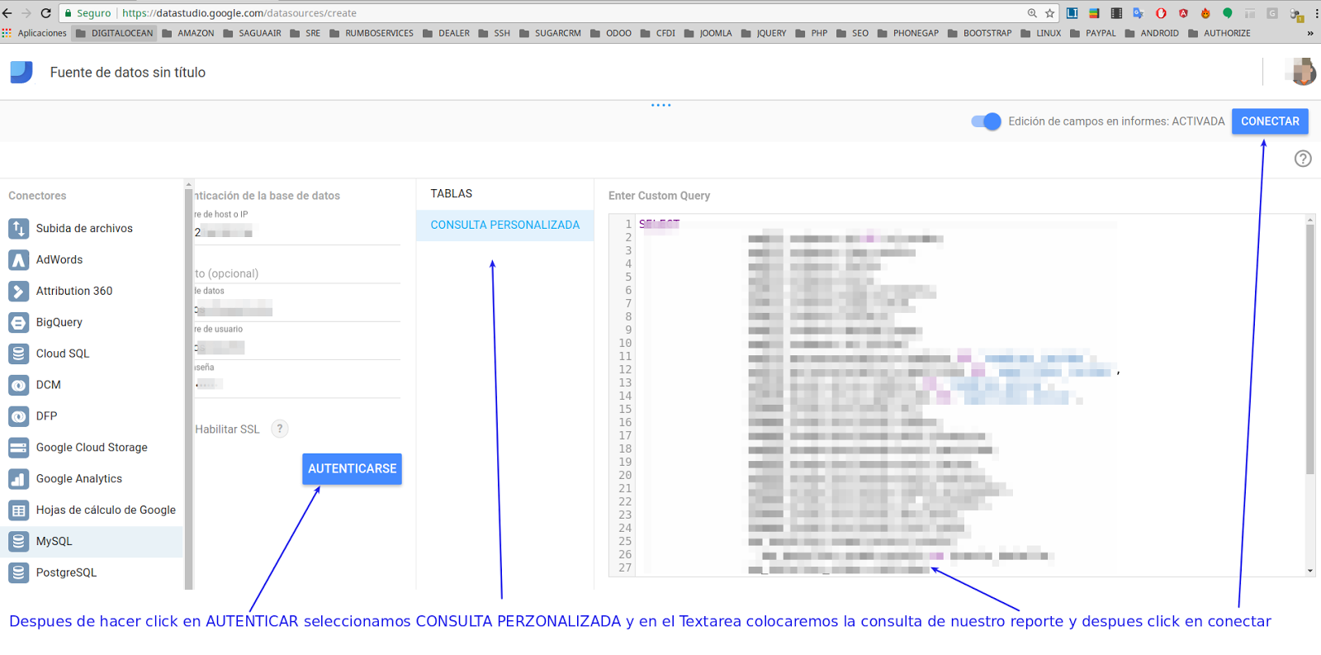Click the Google Cloud Storage connector icon
The height and width of the screenshot is (655, 1321).
pyautogui.click(x=18, y=448)
